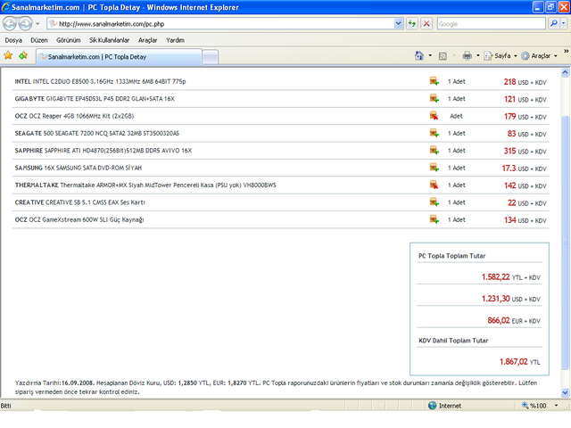Viewport: 571px width, 428px height.
Task: Click cart icon for OCZ Reaper 4GB row
Action: [x=434, y=116]
